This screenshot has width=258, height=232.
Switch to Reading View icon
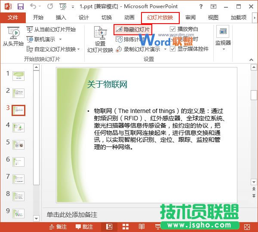pos(141,227)
